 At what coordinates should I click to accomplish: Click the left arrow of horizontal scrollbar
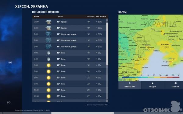(2, 113)
